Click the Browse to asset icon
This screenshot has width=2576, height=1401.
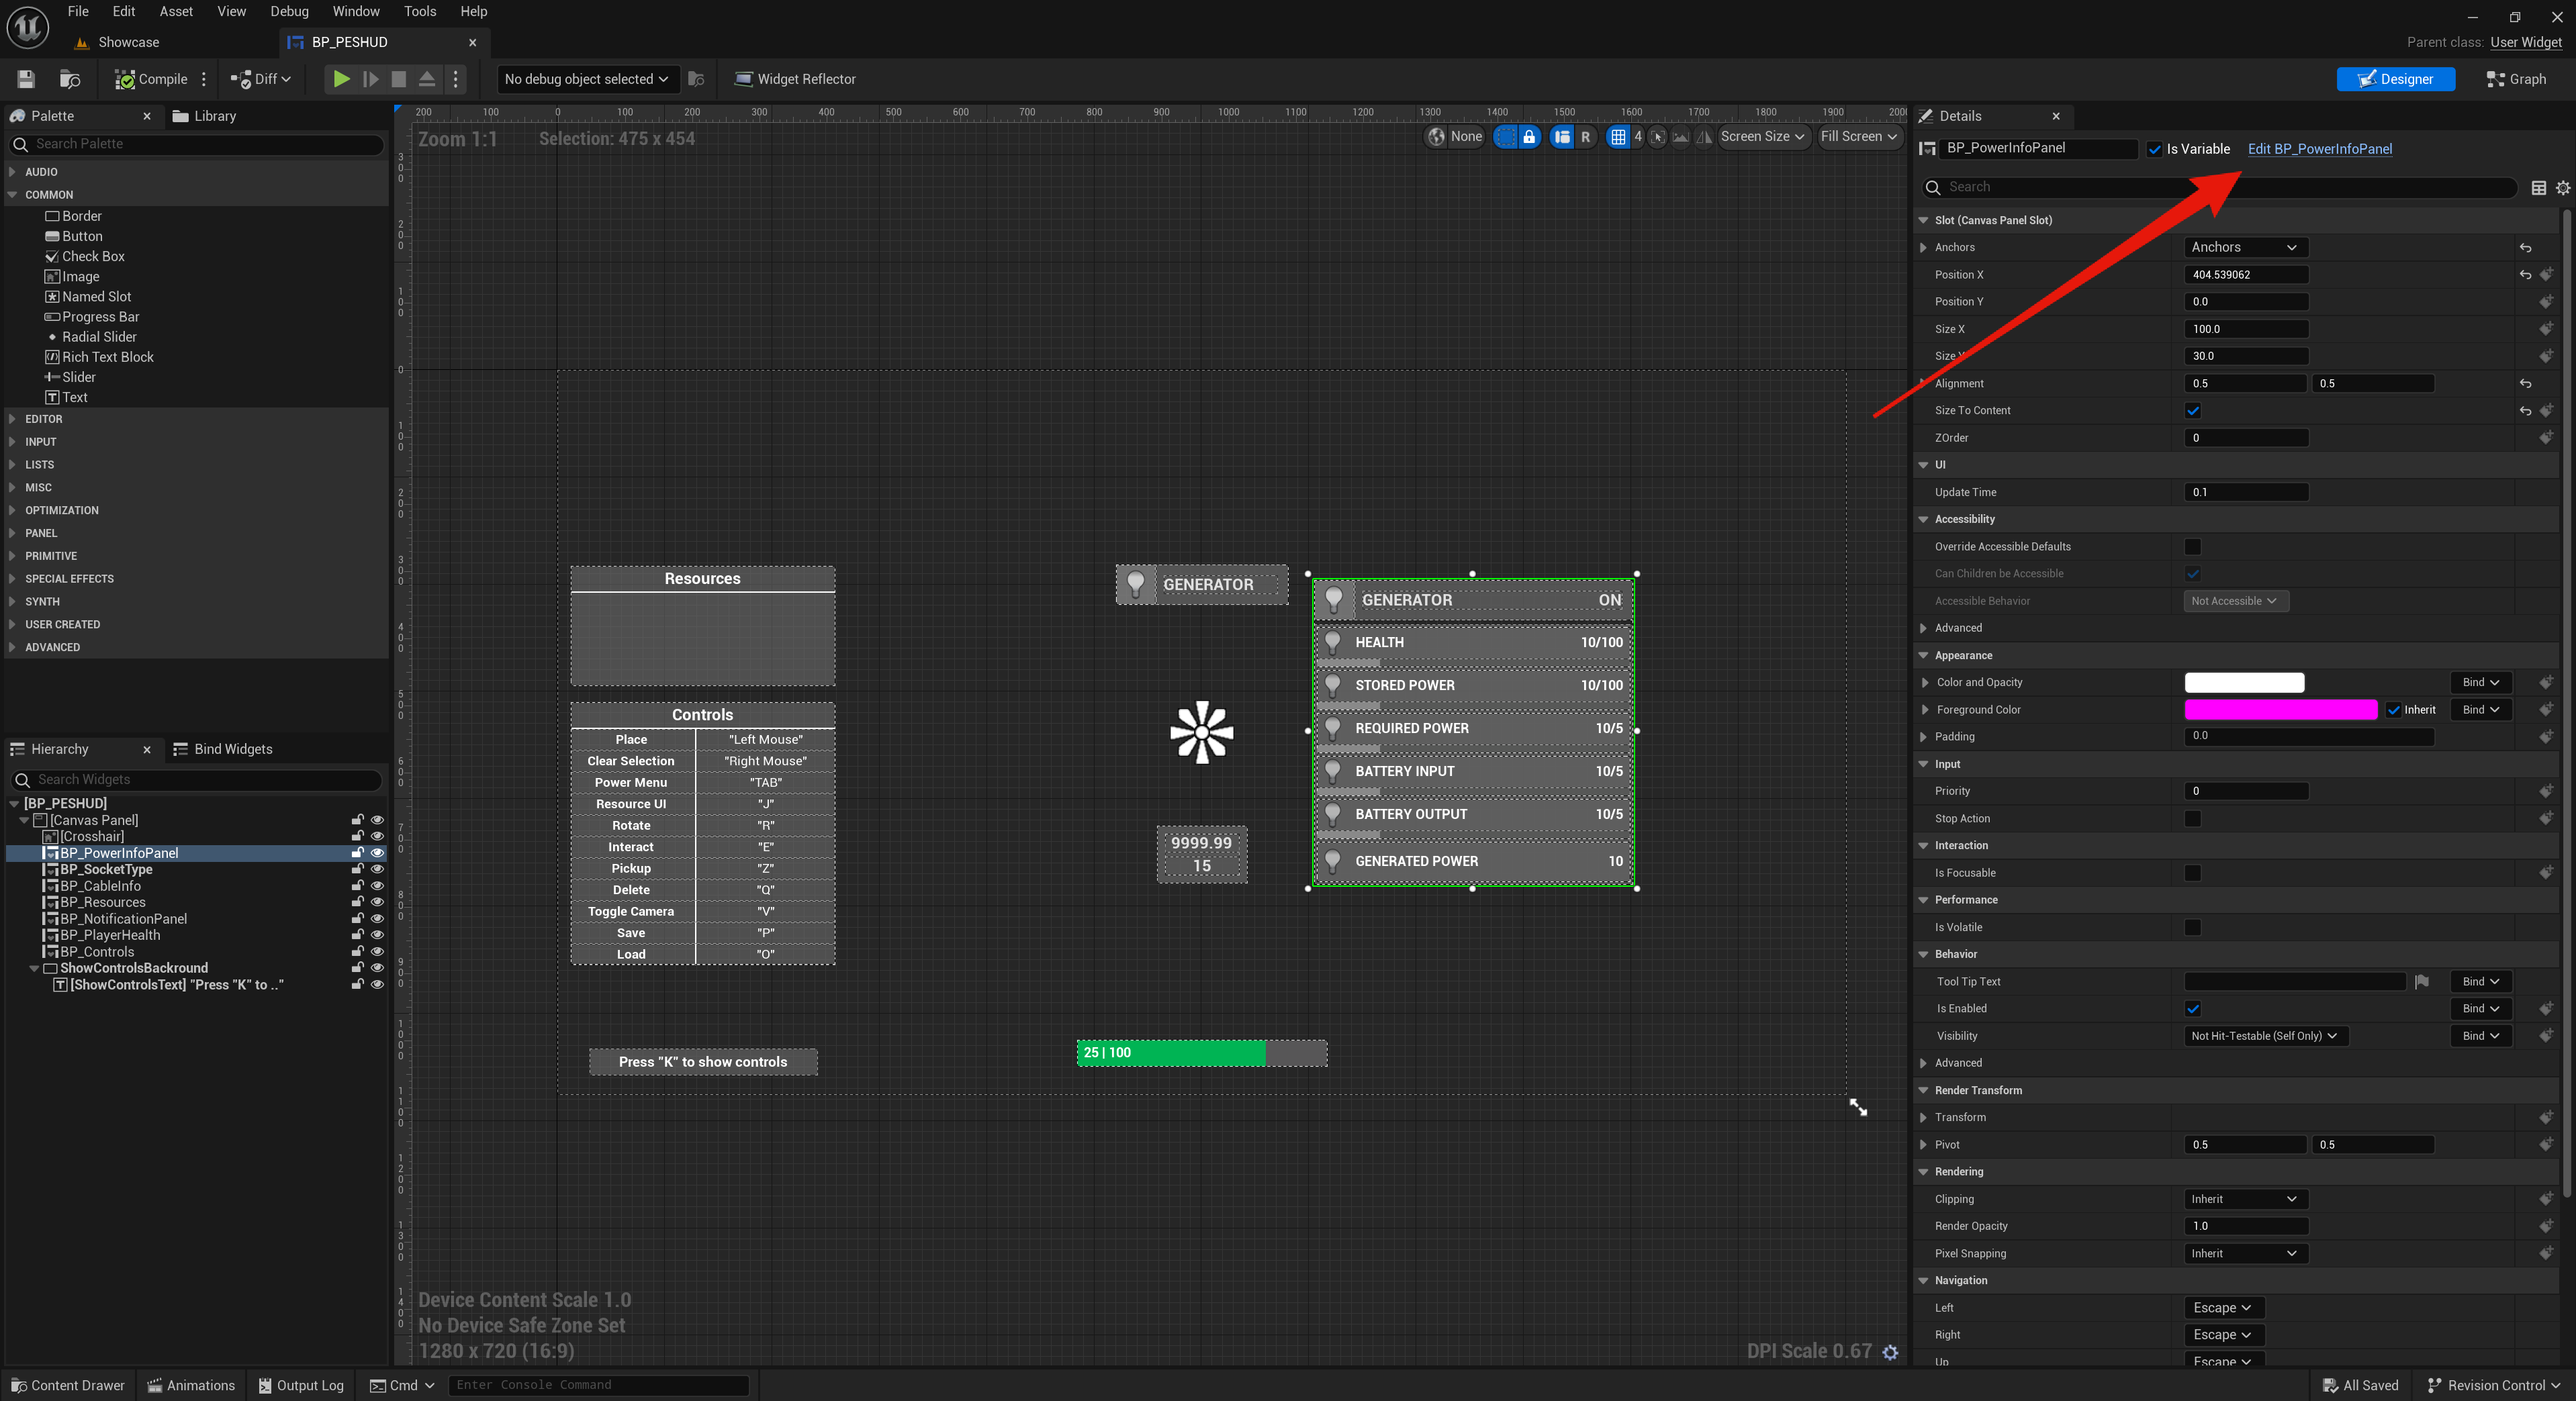69,79
